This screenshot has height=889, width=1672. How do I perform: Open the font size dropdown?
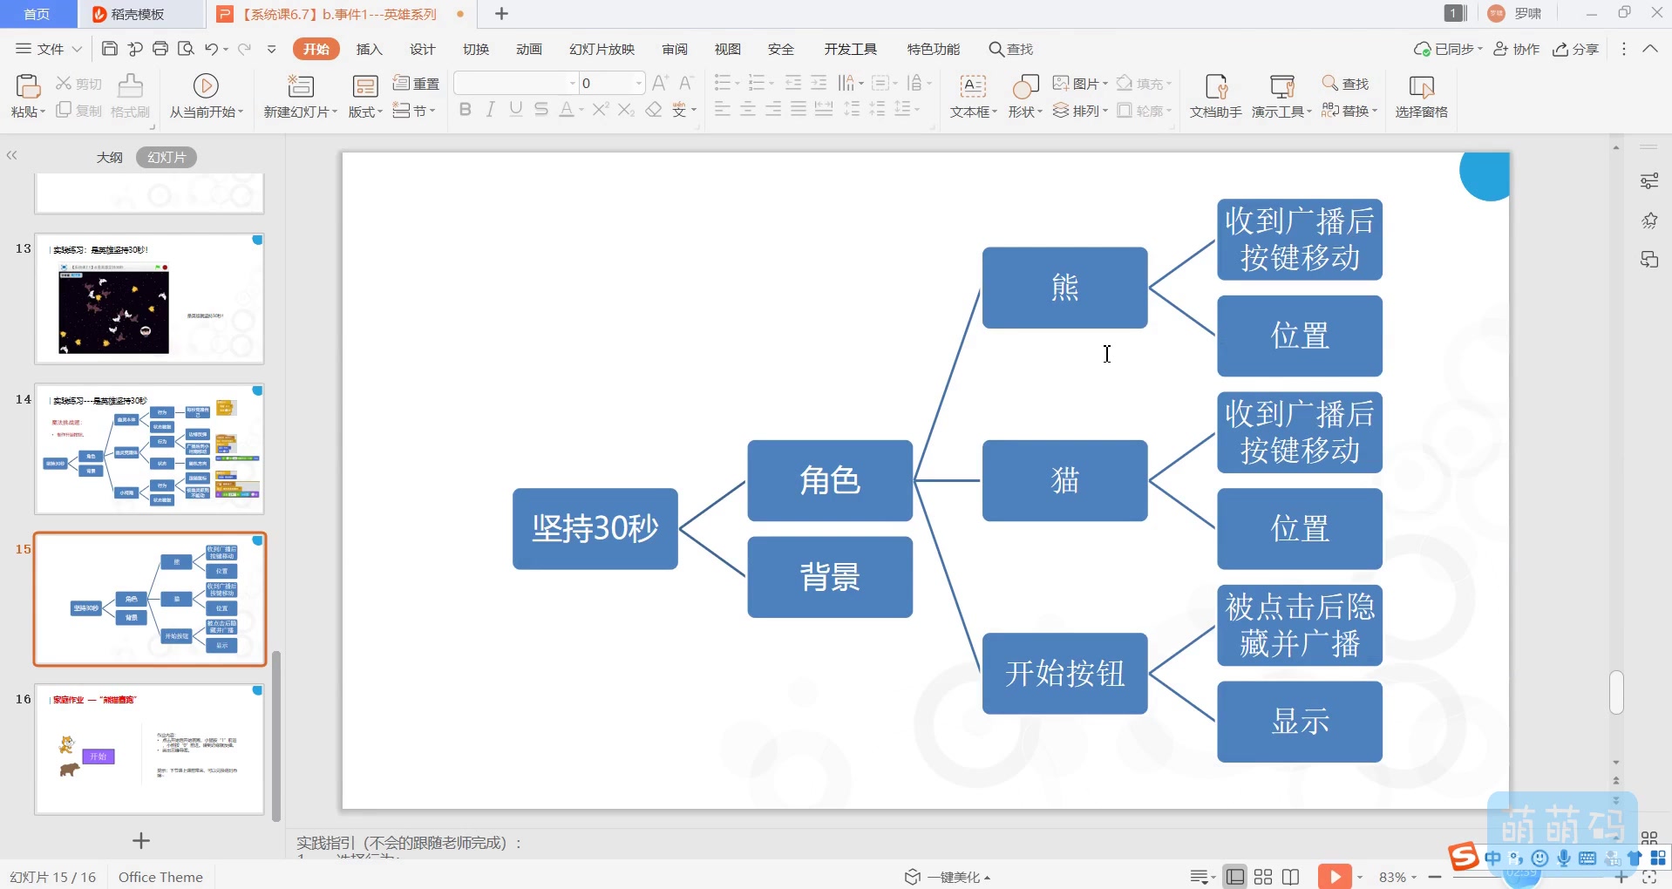click(637, 82)
